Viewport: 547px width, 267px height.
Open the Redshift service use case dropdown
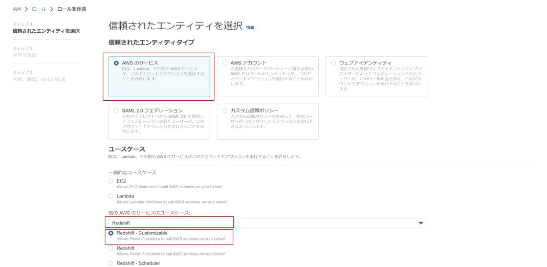(268, 223)
